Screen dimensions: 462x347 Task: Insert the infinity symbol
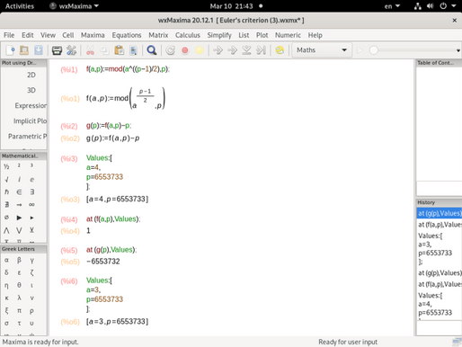pyautogui.click(x=31, y=204)
